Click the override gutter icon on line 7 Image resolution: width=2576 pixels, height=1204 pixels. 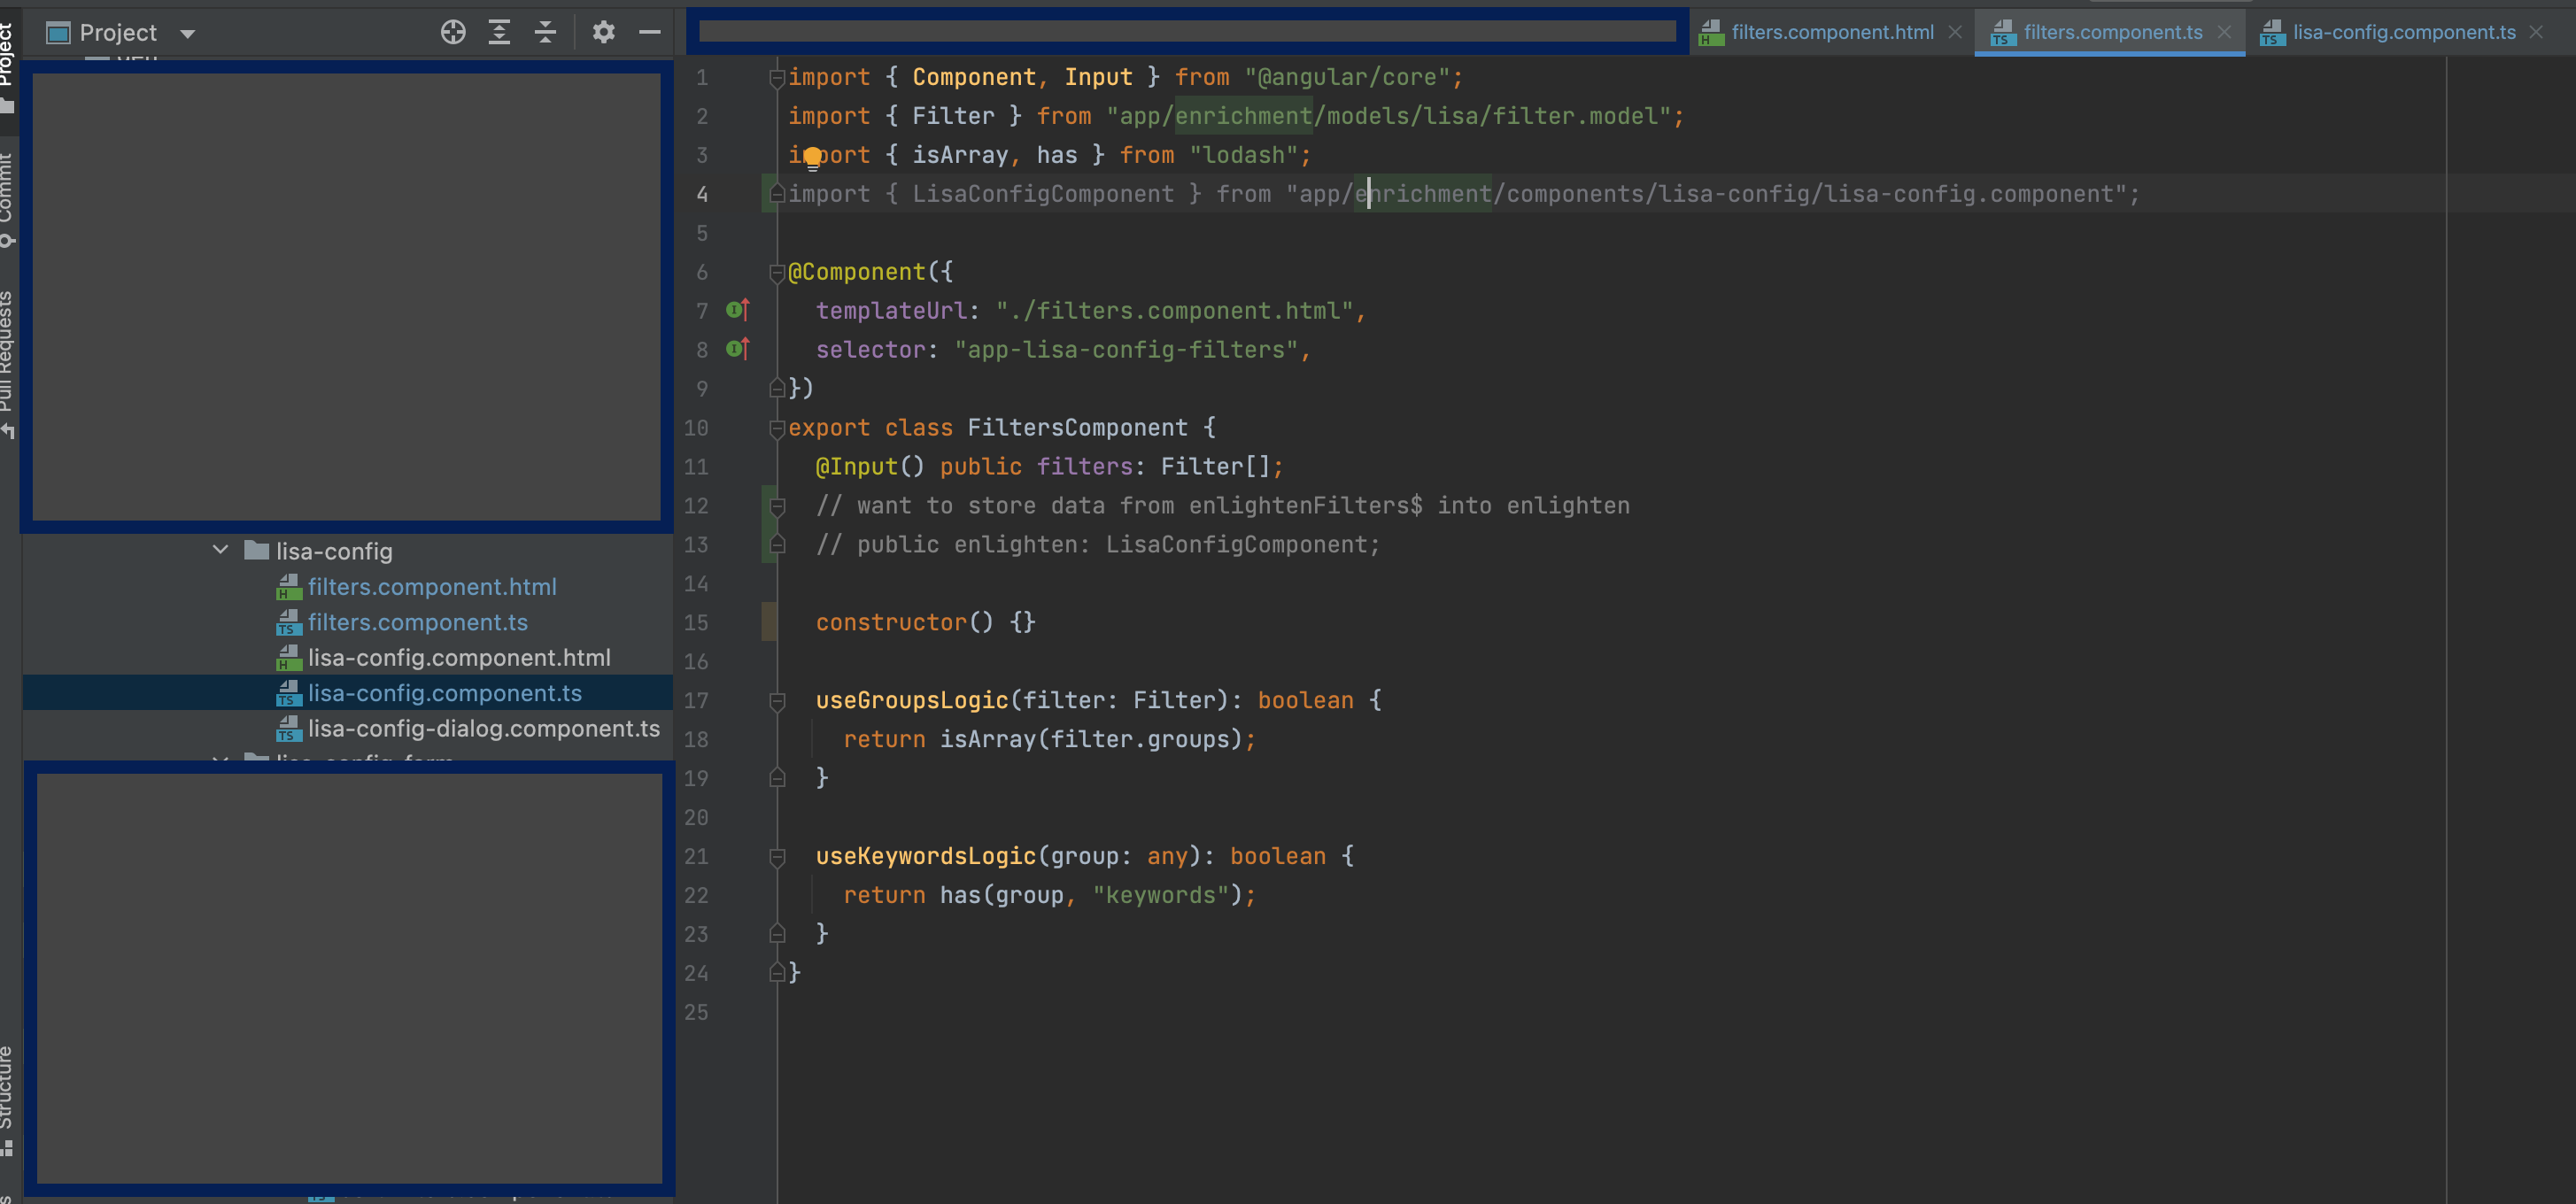point(737,310)
